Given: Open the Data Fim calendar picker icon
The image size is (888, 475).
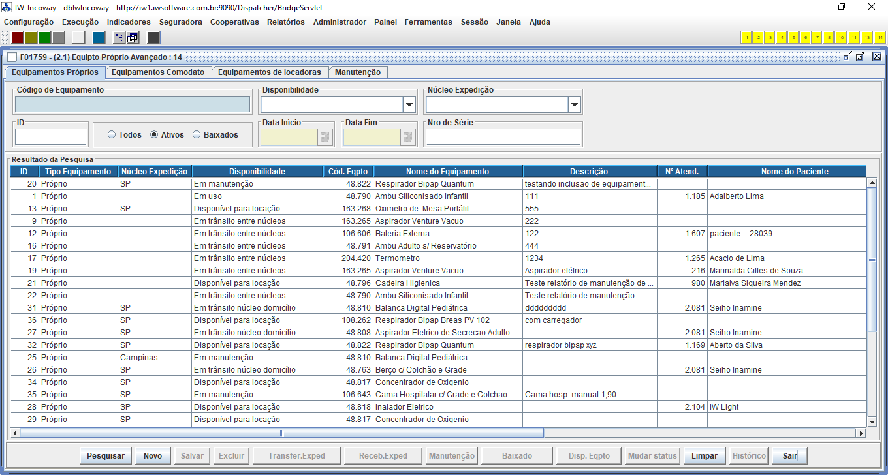Looking at the screenshot, I should 408,136.
